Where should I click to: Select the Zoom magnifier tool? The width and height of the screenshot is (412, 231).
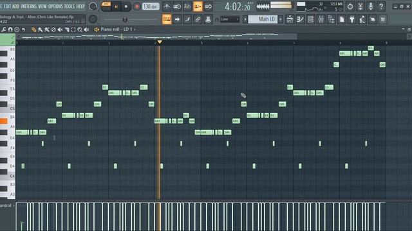click(x=80, y=30)
